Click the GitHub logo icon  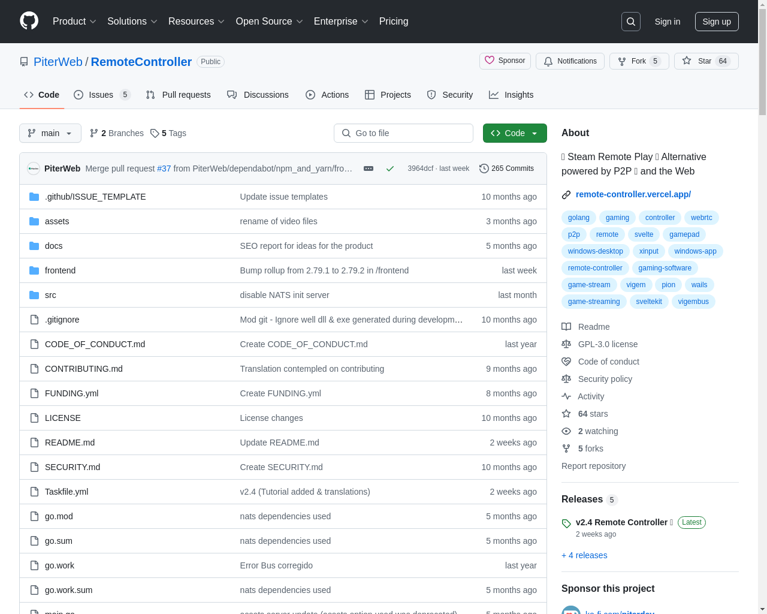coord(29,21)
